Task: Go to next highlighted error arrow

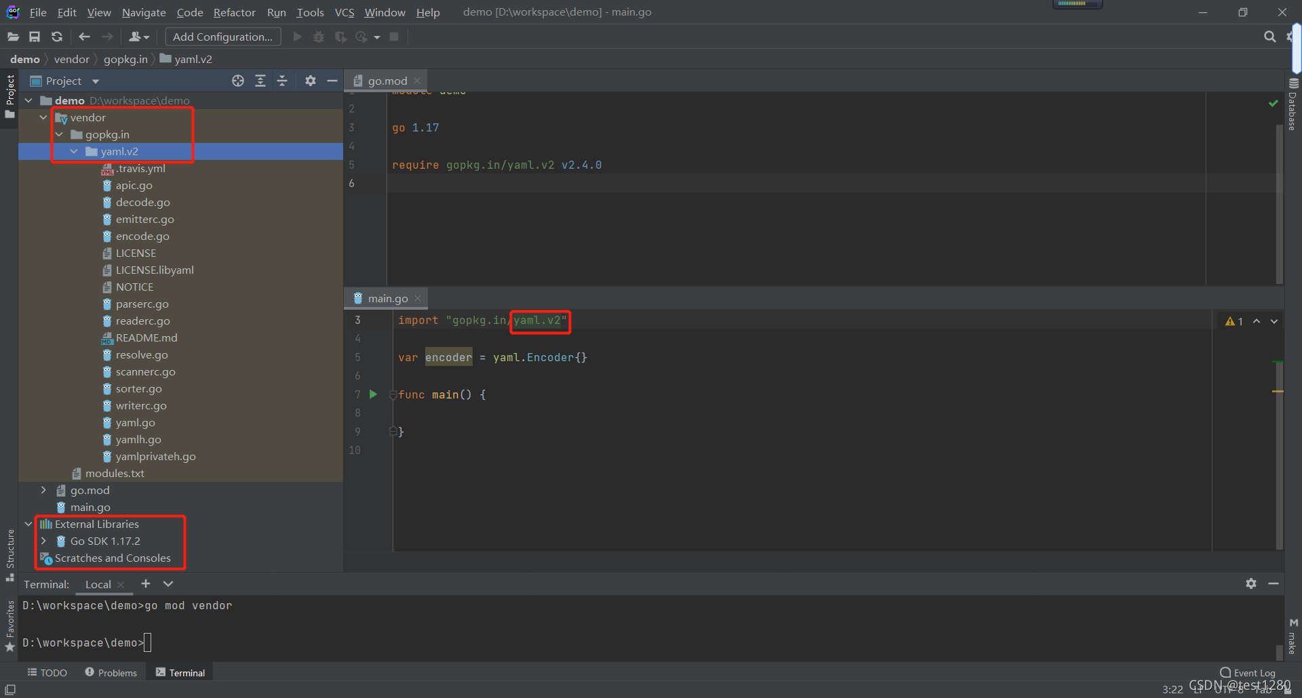Action: [x=1274, y=321]
